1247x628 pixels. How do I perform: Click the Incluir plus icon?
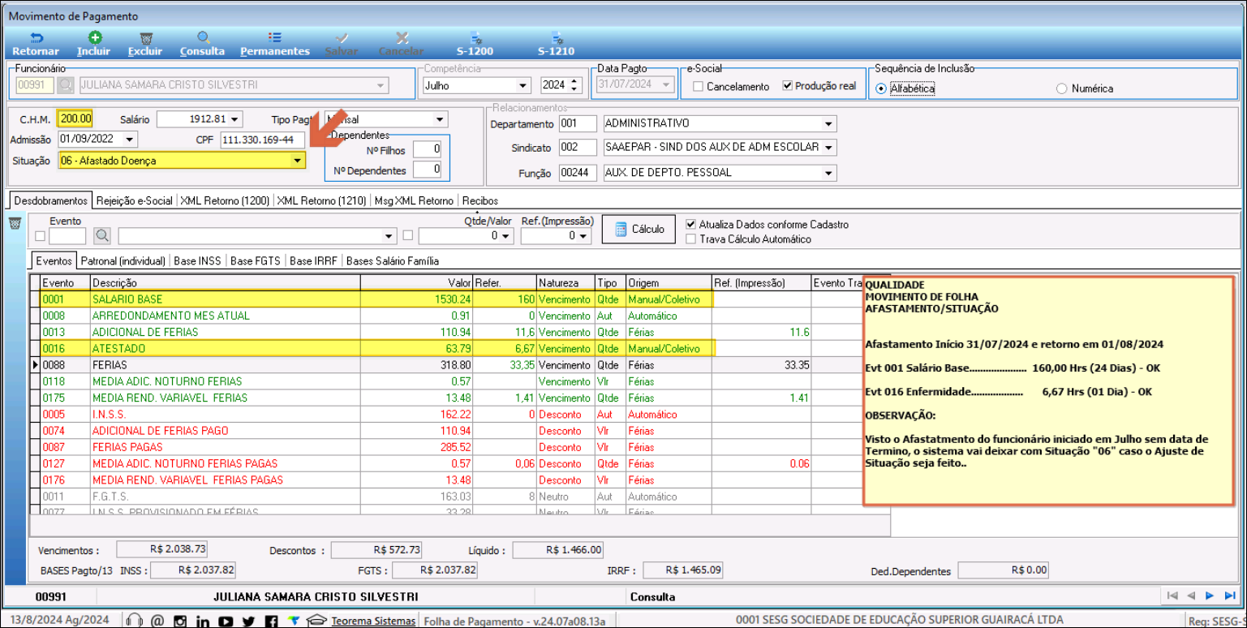(x=95, y=37)
